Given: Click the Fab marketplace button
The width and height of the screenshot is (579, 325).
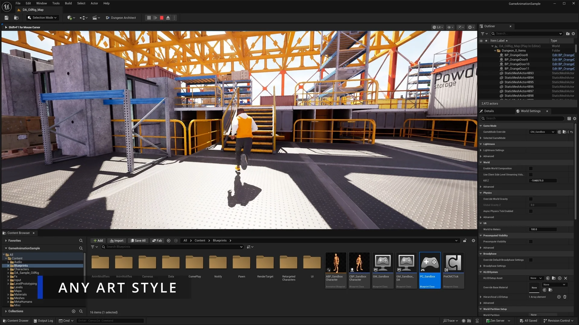Looking at the screenshot, I should coord(157,240).
